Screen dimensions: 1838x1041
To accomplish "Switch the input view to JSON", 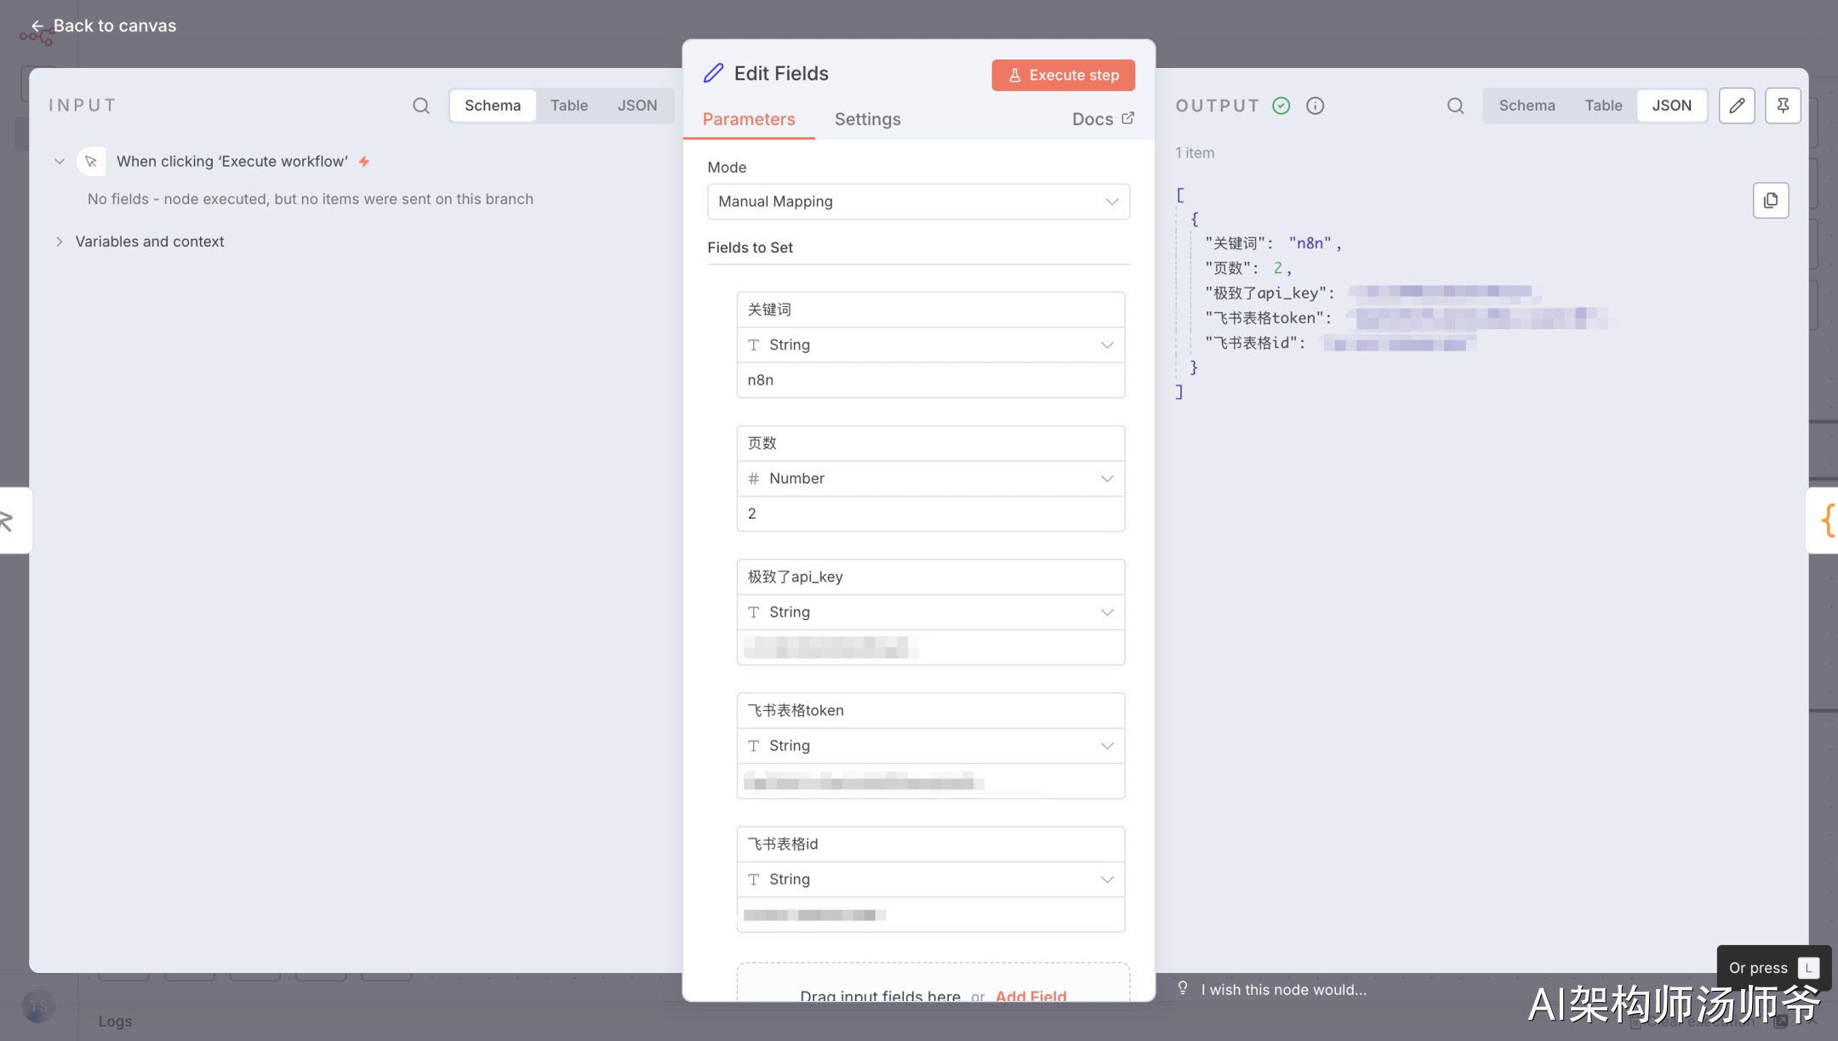I will coord(636,105).
